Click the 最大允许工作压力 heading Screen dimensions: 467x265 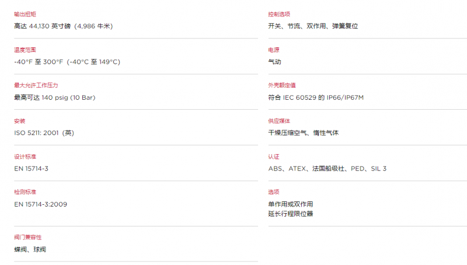point(36,85)
